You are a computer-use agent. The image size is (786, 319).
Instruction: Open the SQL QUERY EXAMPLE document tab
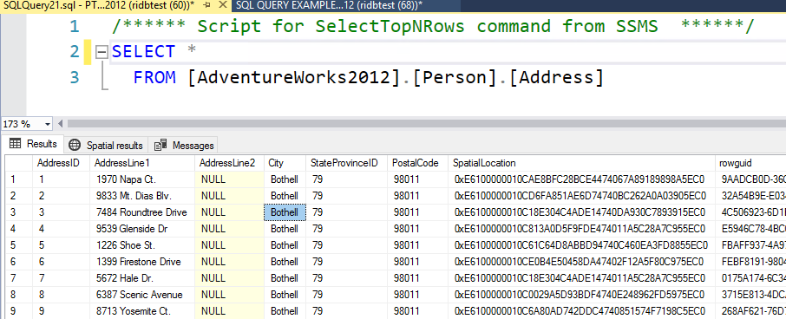point(329,5)
